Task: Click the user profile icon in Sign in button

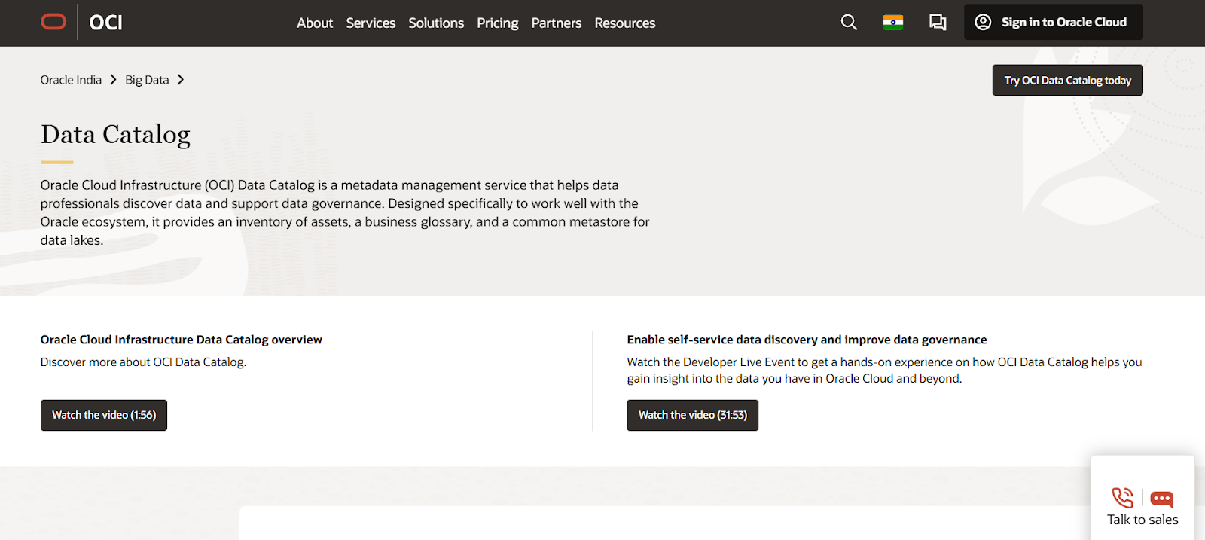Action: click(x=983, y=22)
